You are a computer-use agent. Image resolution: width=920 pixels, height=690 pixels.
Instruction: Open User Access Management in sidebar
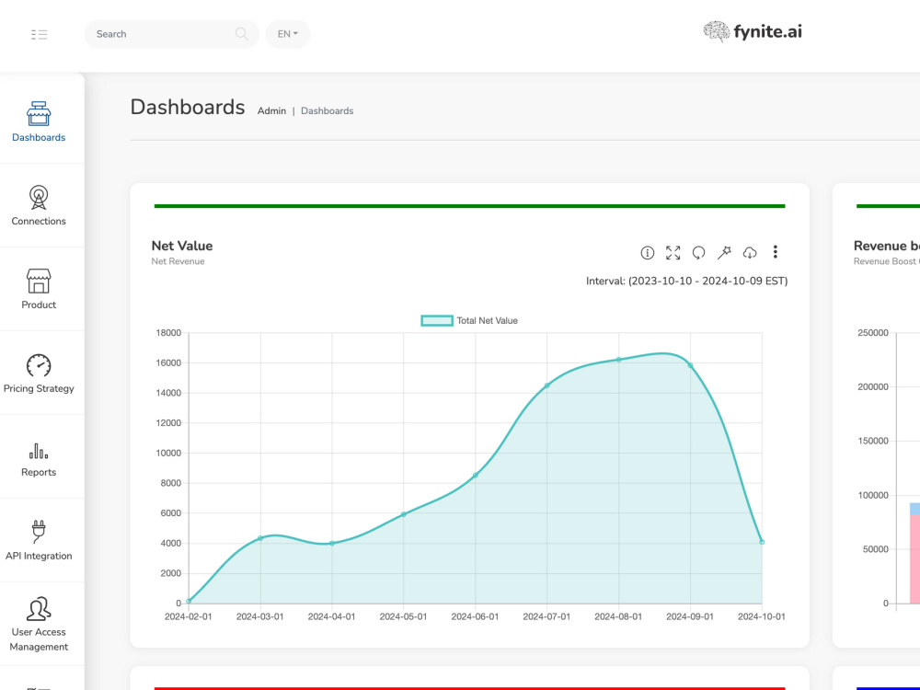click(x=39, y=625)
